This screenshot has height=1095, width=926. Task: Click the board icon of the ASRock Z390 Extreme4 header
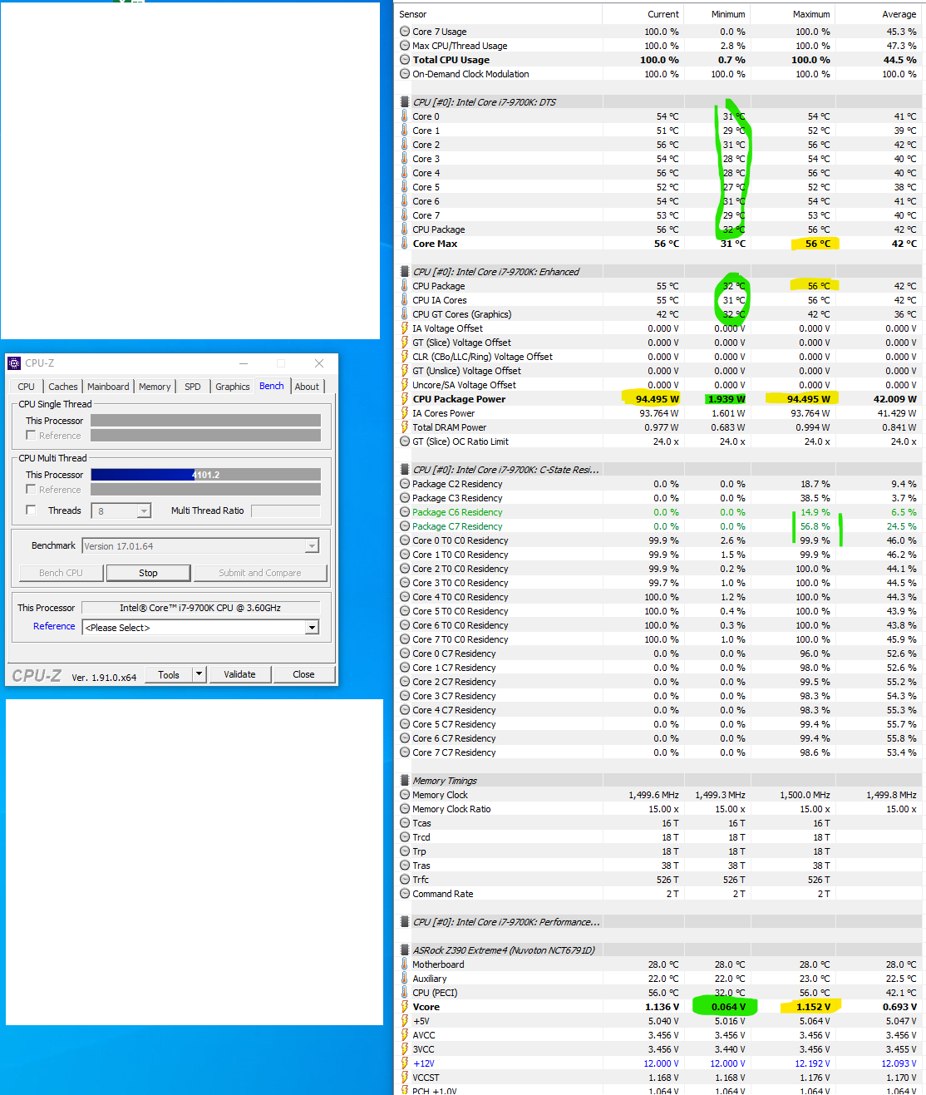tap(405, 950)
